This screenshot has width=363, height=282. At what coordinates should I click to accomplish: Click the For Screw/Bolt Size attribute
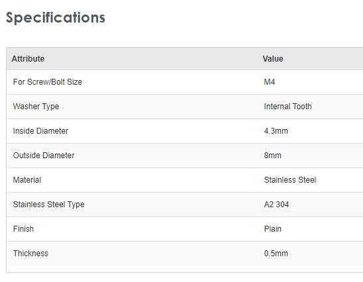[x=48, y=82]
